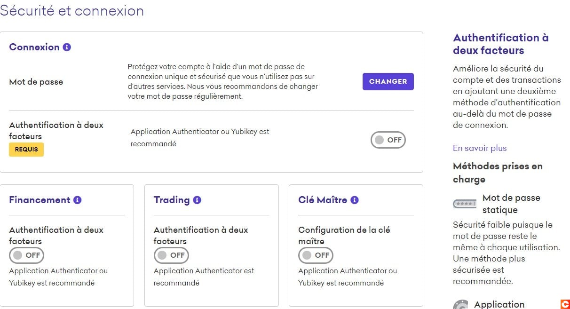Select the 'Sécurité et connexion' page title

(x=72, y=11)
